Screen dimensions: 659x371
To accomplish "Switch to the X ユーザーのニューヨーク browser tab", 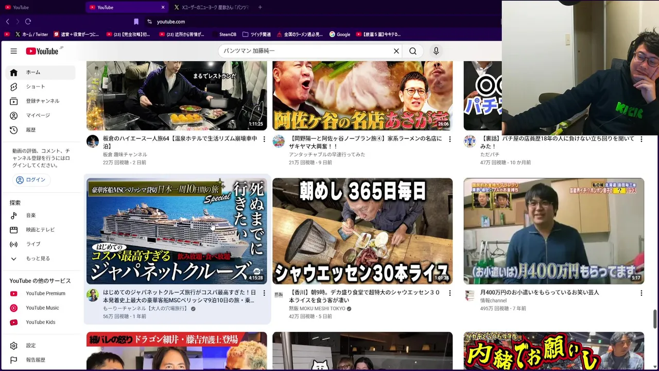I will point(211,7).
